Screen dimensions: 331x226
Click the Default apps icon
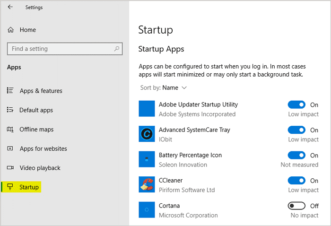[x=10, y=110]
